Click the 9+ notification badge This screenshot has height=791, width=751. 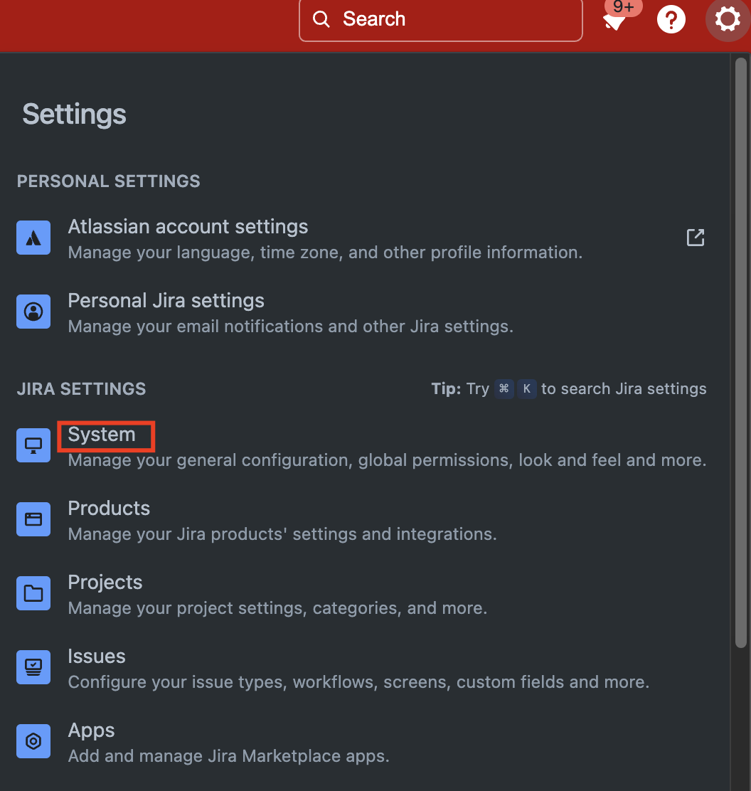click(623, 6)
